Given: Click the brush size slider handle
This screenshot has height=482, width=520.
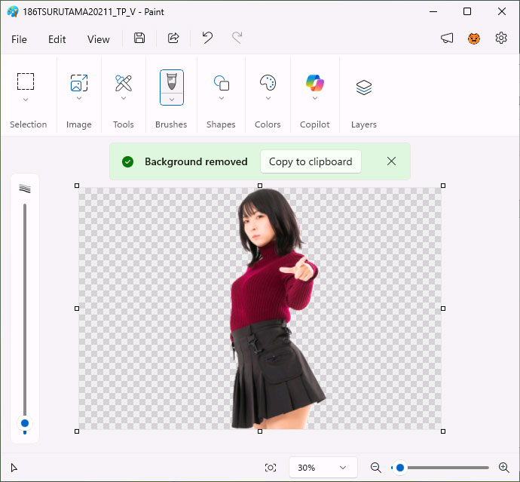Looking at the screenshot, I should (x=25, y=423).
